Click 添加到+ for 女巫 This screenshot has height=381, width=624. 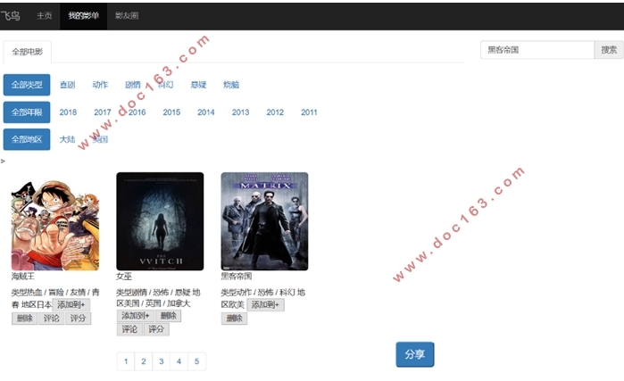pos(136,316)
